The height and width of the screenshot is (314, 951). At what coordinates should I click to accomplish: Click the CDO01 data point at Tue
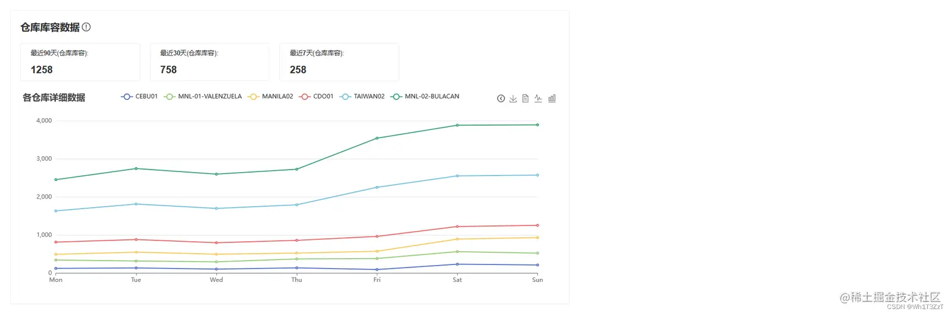coord(136,239)
